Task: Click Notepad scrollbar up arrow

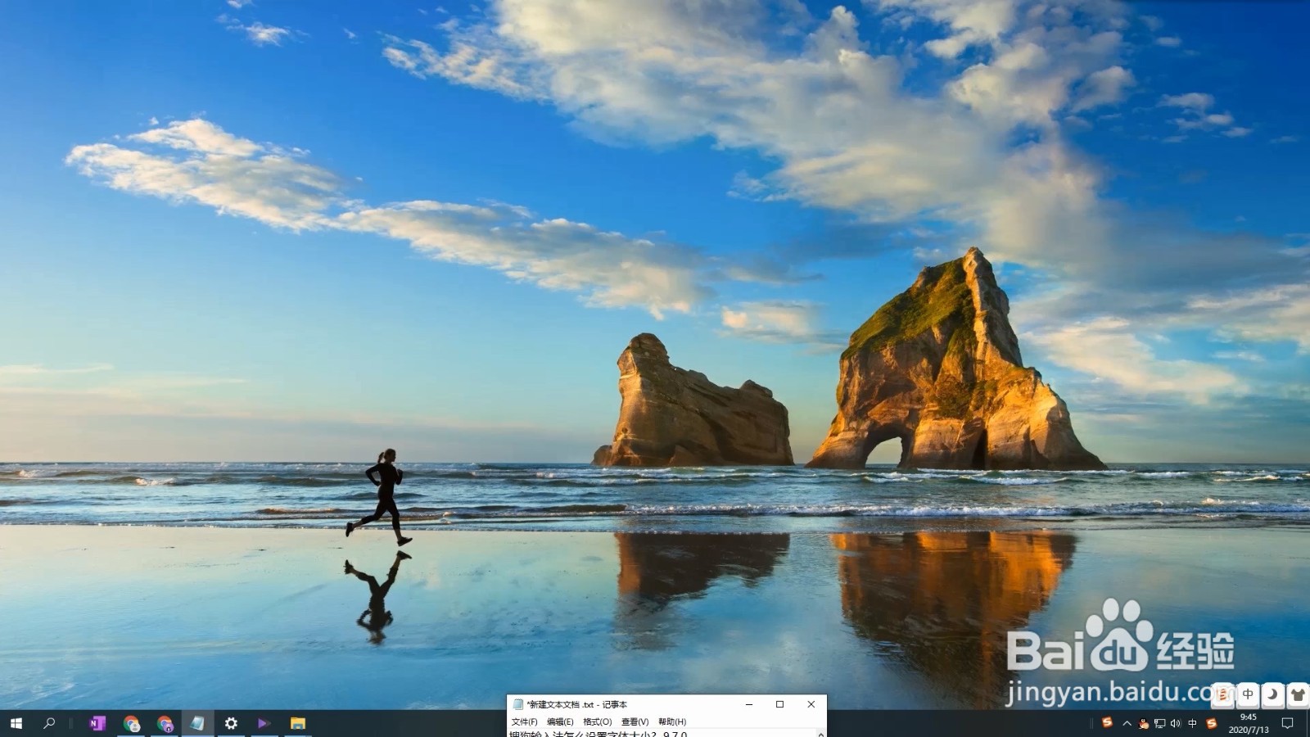Action: coord(820,734)
